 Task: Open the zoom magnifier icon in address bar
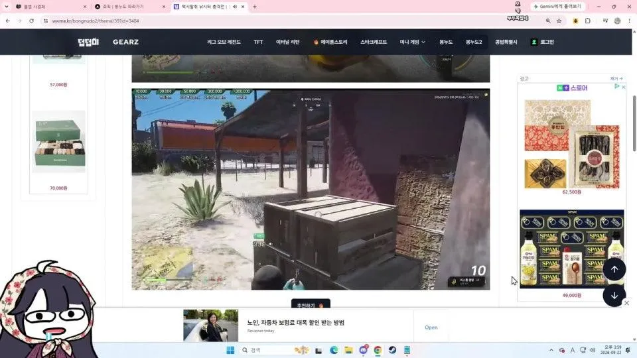point(548,21)
